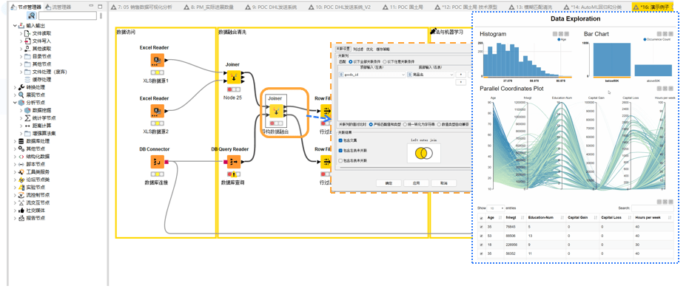Click the 数据挖掘 cube icon
Screen dimensions: 689x300
[x=28, y=110]
